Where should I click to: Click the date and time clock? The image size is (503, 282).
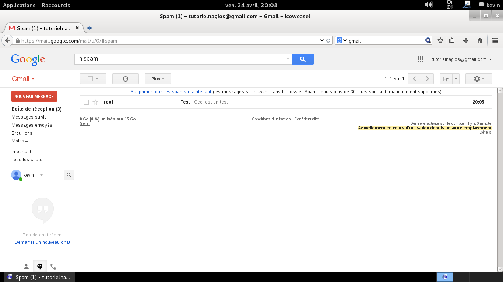click(x=251, y=5)
